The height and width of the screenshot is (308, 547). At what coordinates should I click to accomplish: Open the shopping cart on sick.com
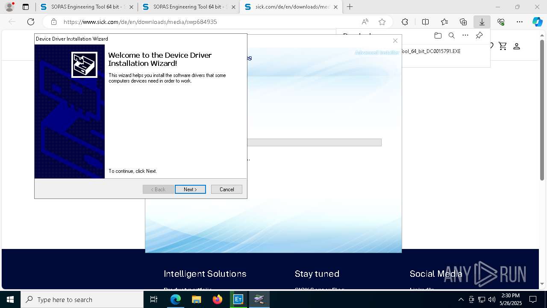tap(503, 46)
